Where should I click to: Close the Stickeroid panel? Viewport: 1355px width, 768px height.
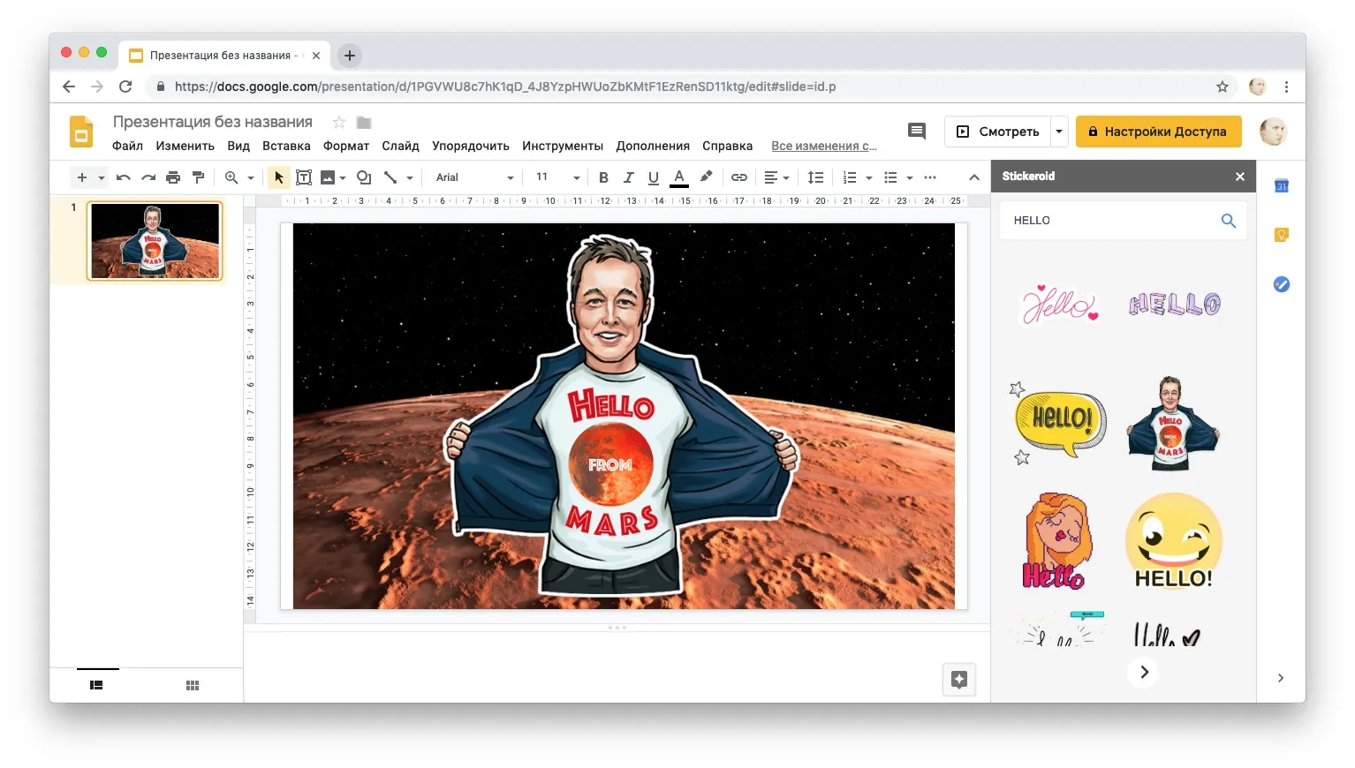[1240, 177]
